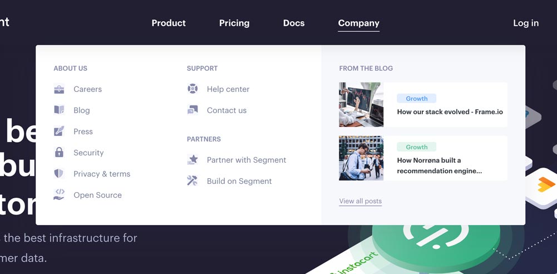Click the open book Blog icon

59,110
